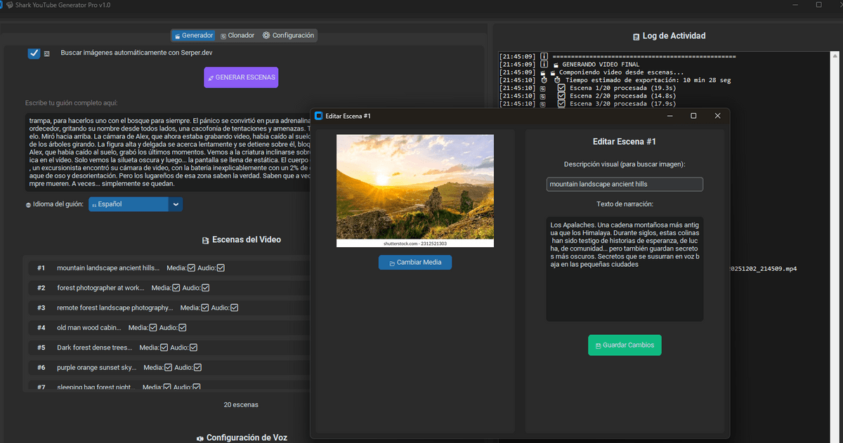Screen dimensions: 843x443
Task: Click the image icon beside Serper.dev checkbox
Action: tap(47, 53)
